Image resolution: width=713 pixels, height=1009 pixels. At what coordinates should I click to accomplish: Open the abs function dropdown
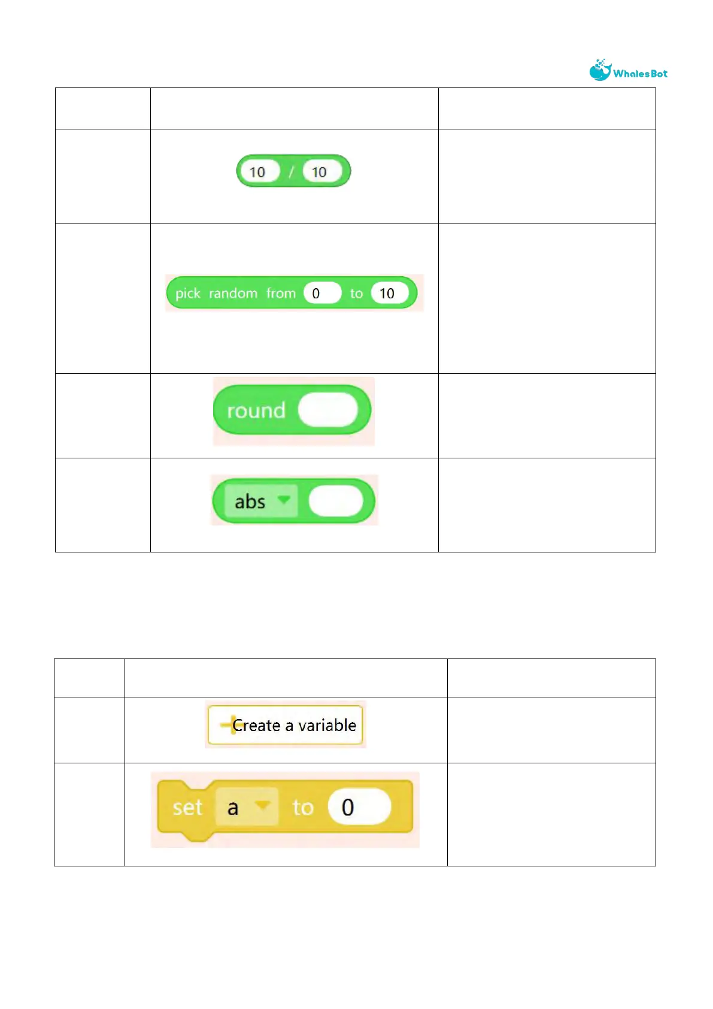click(x=260, y=501)
